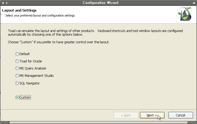The height and width of the screenshot is (124, 197).
Task: Pick the MS Management Studio radio button
Action: click(17, 76)
